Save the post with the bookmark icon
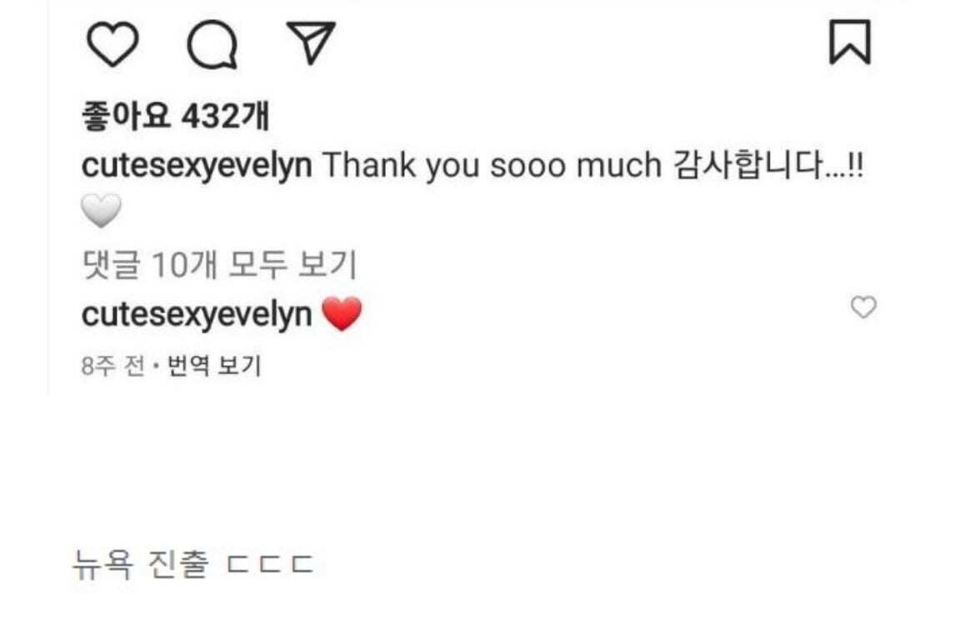 [850, 42]
